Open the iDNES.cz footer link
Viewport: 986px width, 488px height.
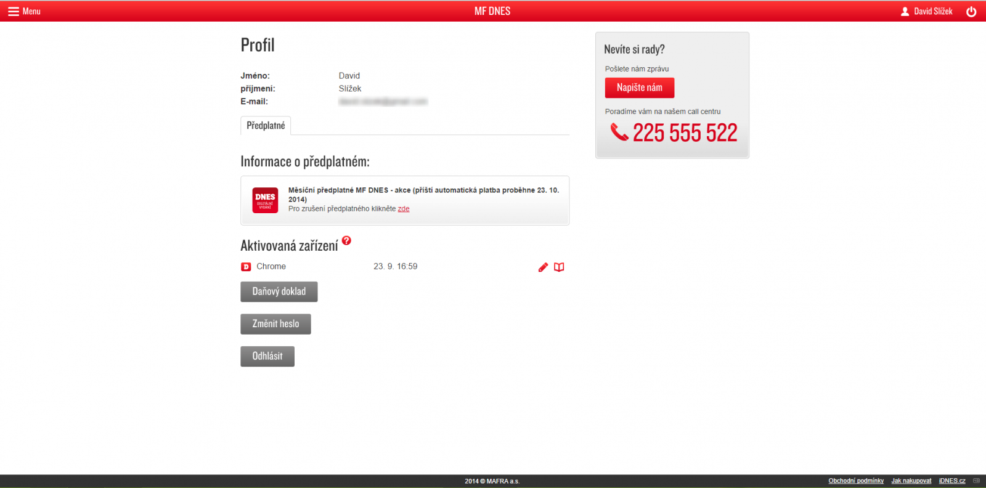point(952,481)
